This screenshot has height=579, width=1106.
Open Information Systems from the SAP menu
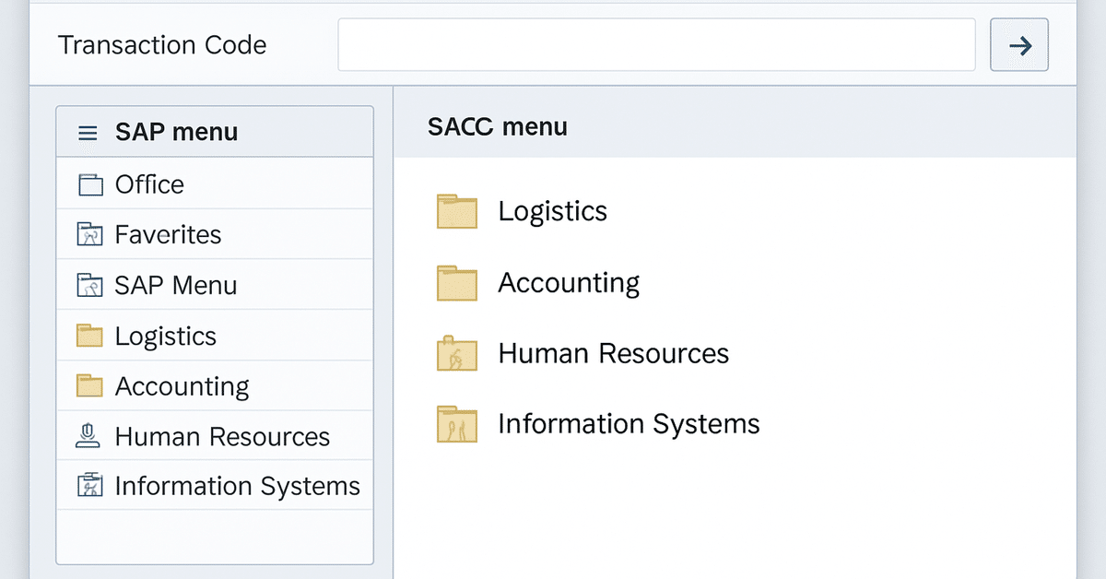237,486
